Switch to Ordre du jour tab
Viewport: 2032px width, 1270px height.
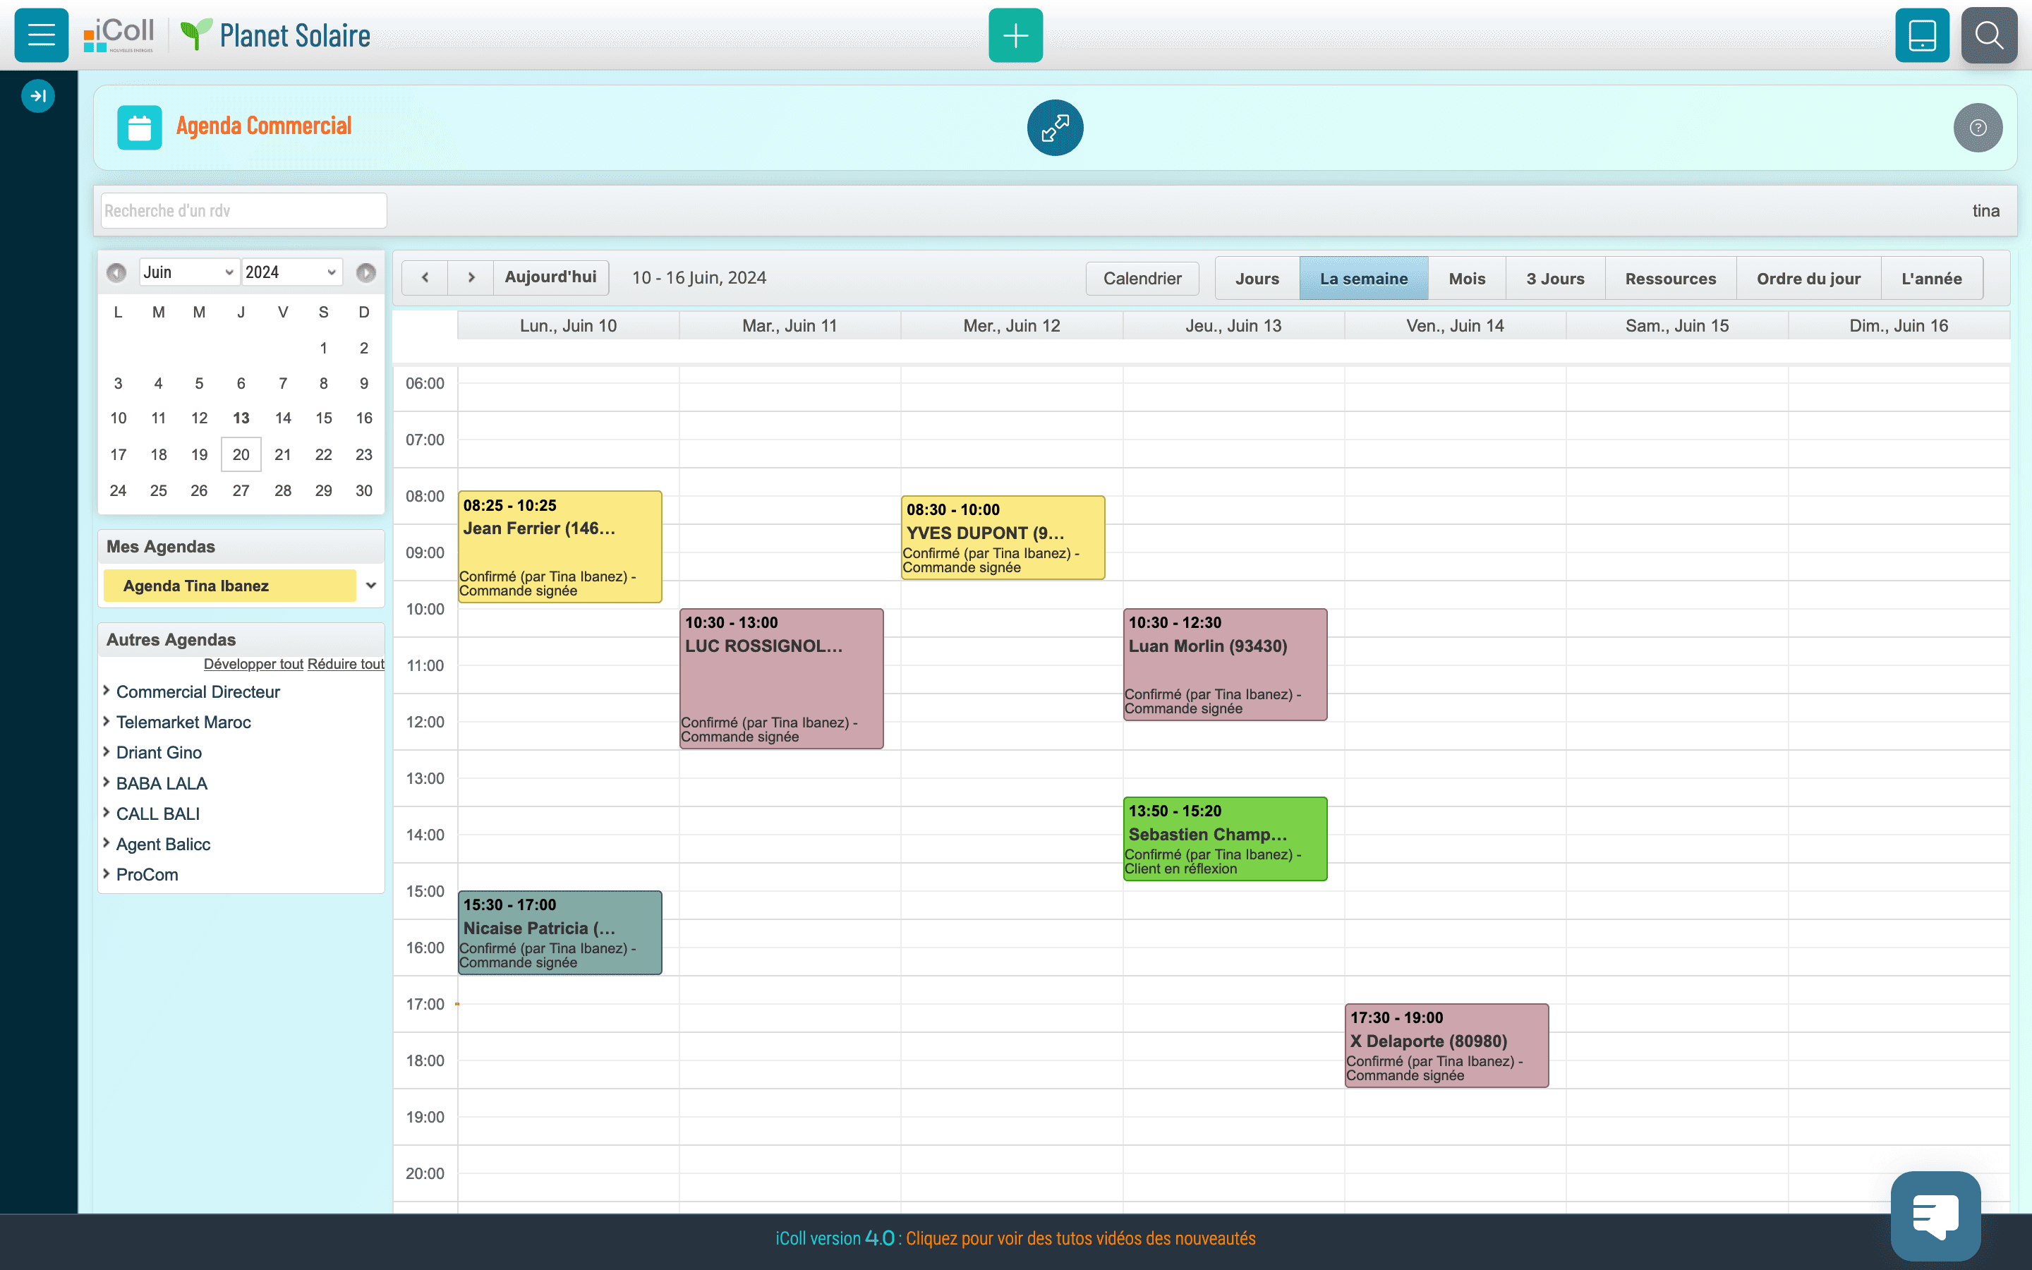coord(1808,279)
